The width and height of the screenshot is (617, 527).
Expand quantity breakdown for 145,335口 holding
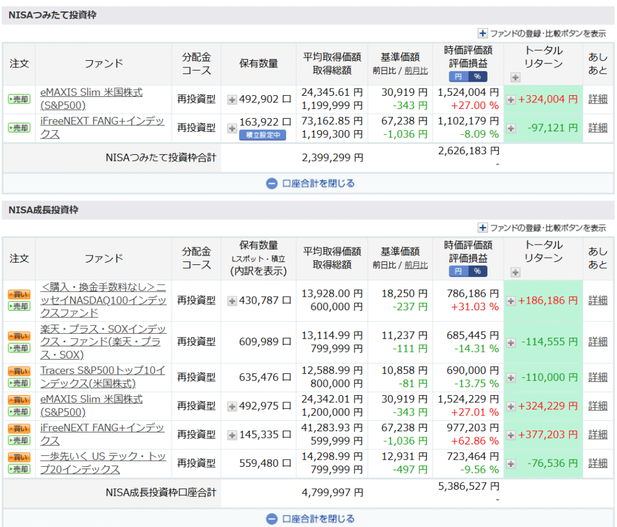232,435
